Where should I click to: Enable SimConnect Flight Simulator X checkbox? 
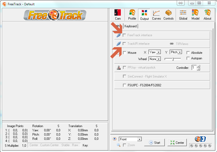[x=125, y=76]
